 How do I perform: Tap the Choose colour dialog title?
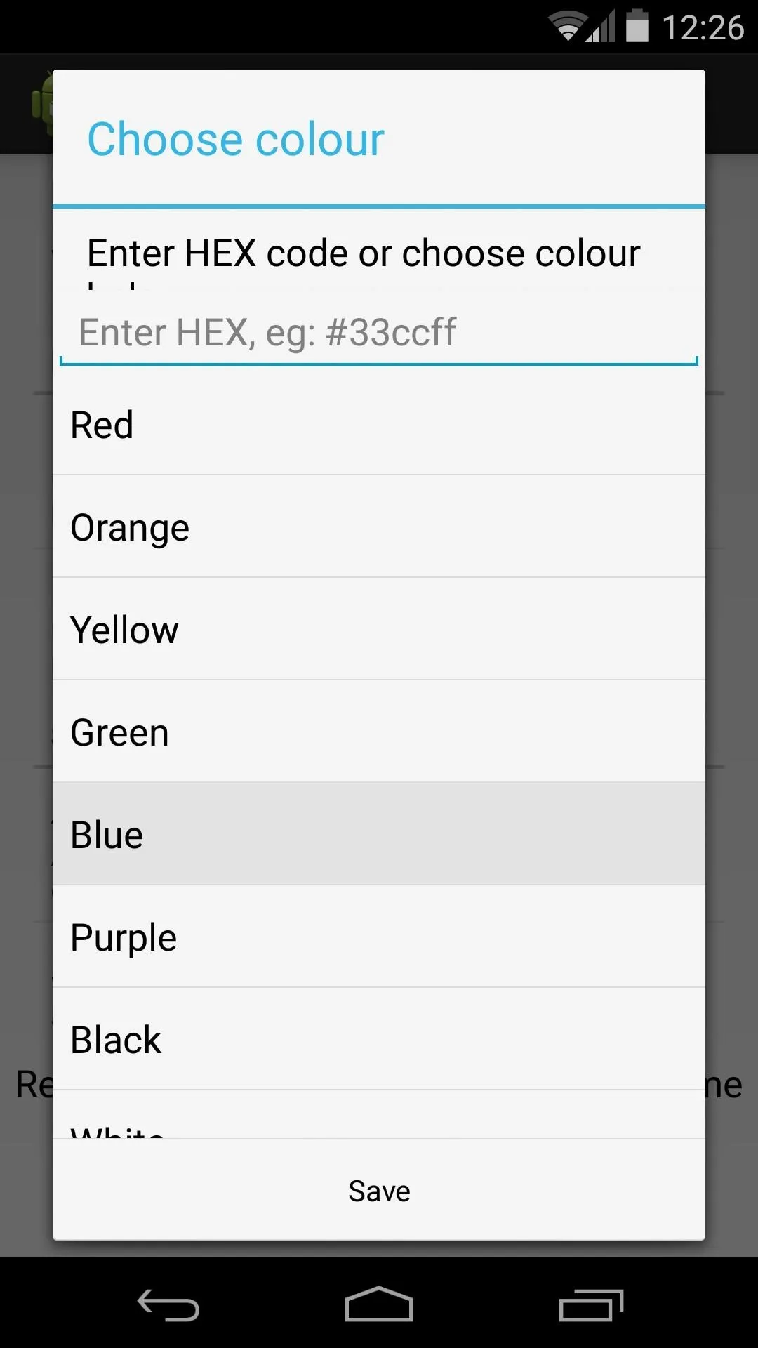[236, 139]
